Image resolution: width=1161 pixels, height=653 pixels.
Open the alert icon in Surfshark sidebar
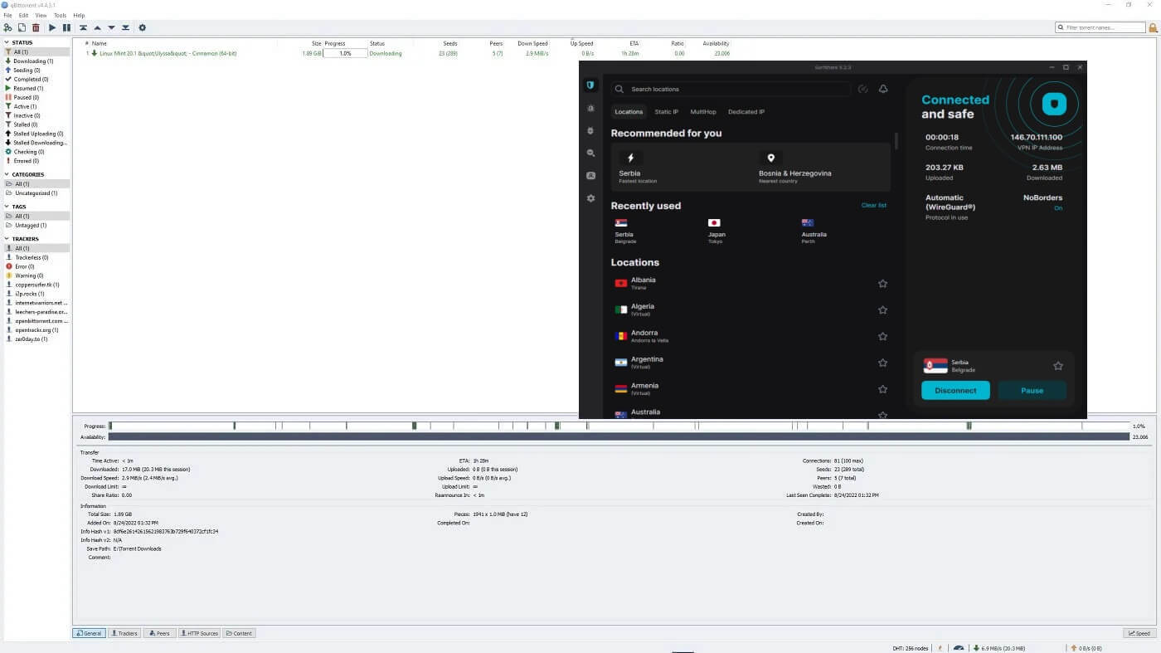(x=590, y=108)
